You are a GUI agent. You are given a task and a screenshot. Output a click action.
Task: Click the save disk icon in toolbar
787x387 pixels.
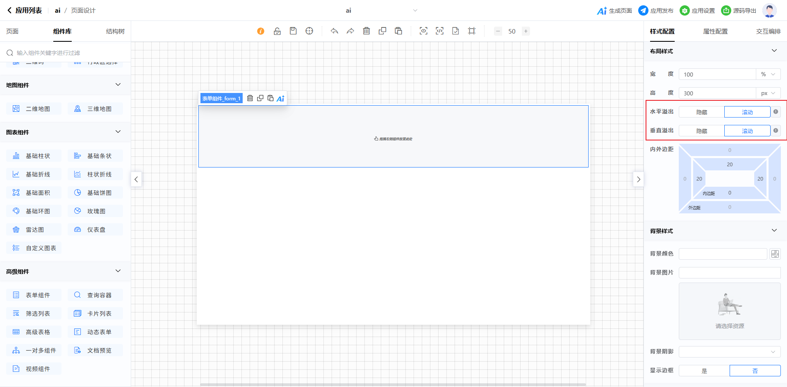(x=293, y=31)
